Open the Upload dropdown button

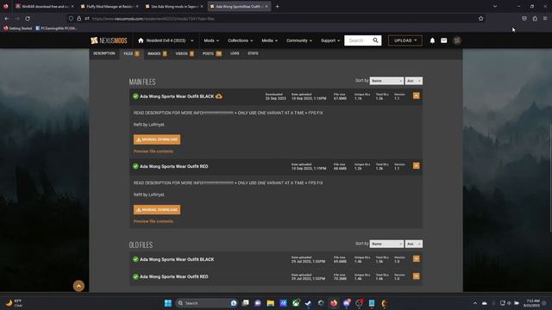pyautogui.click(x=405, y=40)
